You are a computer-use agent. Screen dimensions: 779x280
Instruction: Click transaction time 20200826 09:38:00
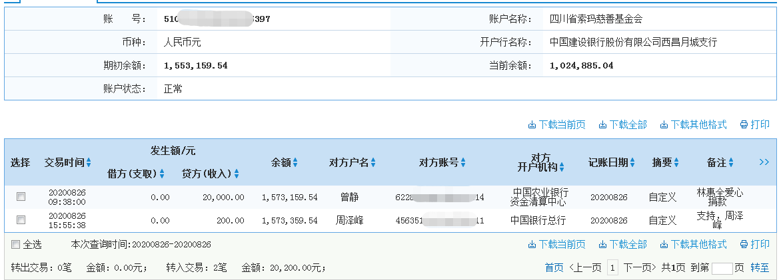point(67,198)
